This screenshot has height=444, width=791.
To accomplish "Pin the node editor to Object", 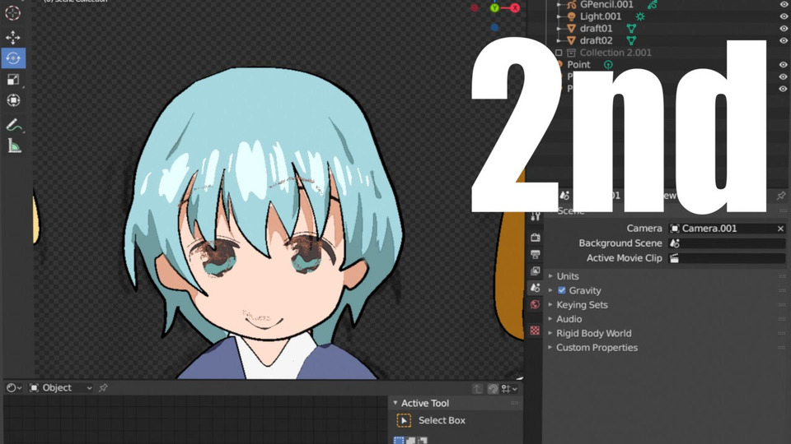I will 104,387.
